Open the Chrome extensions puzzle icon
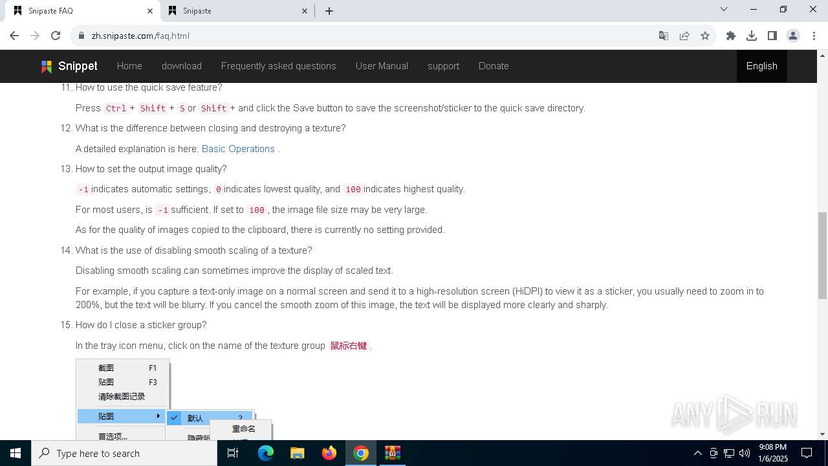This screenshot has height=466, width=828. 731,36
